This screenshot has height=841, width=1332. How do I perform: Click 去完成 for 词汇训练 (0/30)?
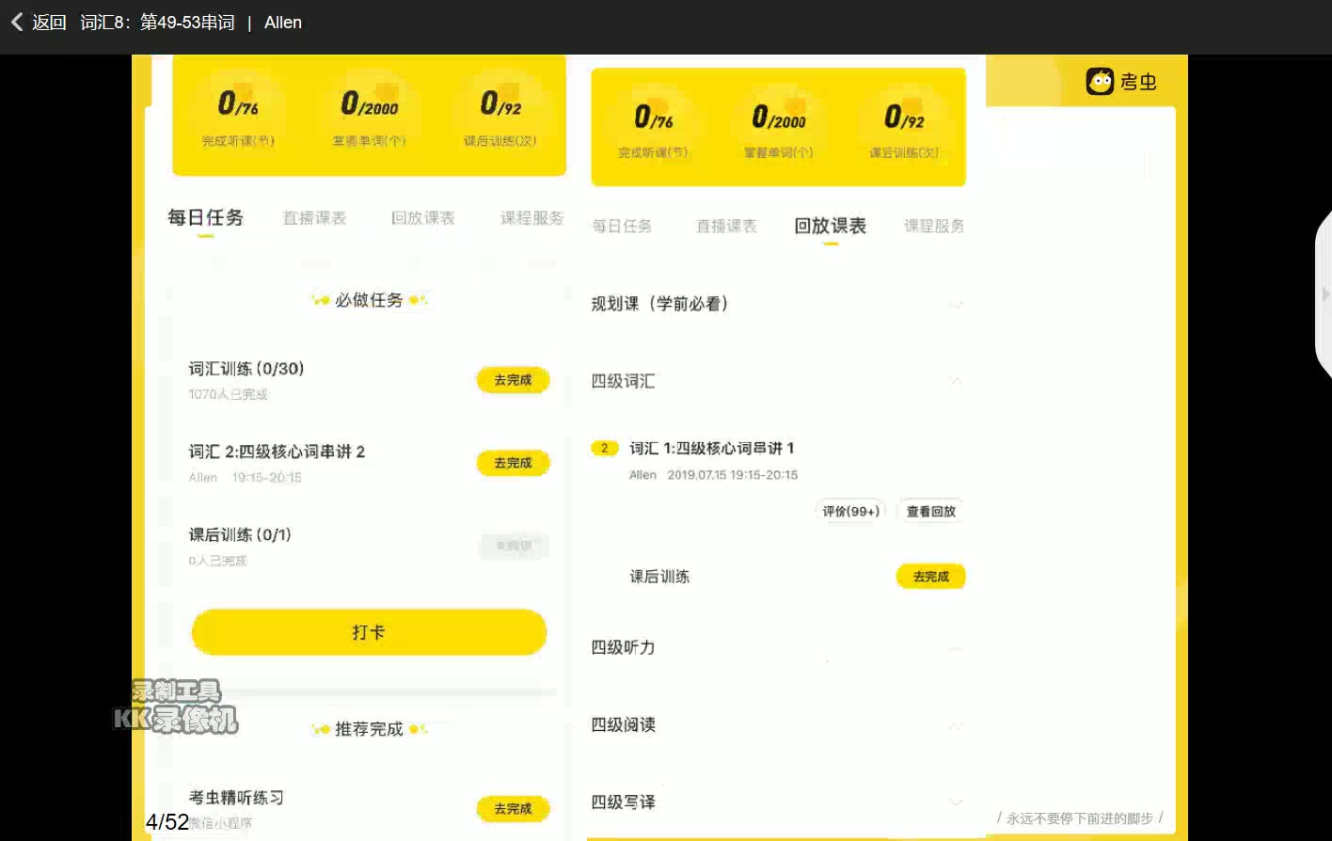click(x=513, y=380)
